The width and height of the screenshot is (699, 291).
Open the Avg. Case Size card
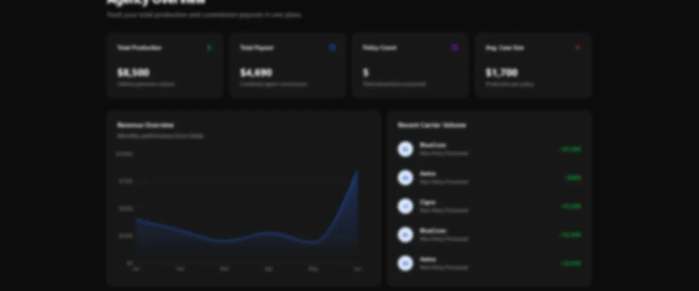tap(533, 65)
